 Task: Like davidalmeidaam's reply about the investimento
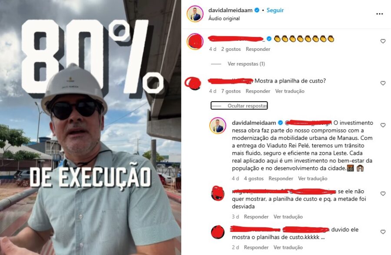coord(383,125)
